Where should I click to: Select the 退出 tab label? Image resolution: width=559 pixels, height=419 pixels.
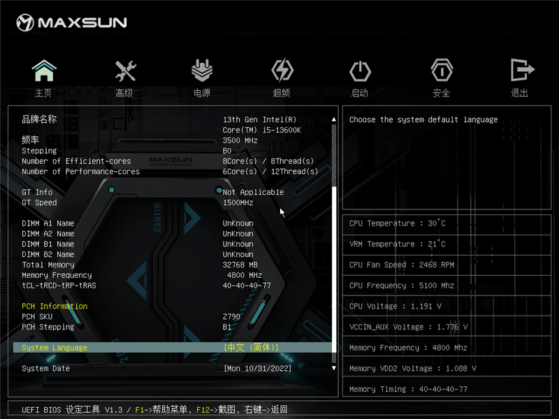click(519, 94)
